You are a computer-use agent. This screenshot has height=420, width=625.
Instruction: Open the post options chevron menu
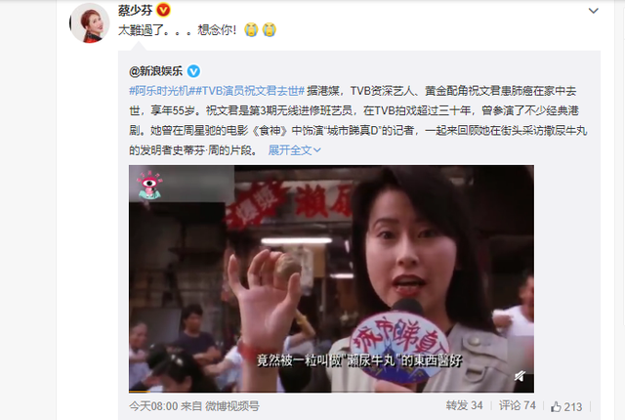pyautogui.click(x=594, y=11)
